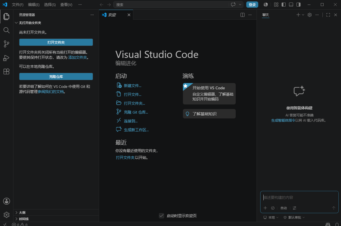Open notifications bell in status bar
The height and width of the screenshot is (226, 341).
coord(337,224)
